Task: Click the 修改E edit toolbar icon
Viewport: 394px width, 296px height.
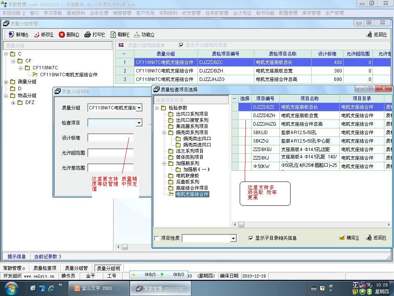Action: 37,35
